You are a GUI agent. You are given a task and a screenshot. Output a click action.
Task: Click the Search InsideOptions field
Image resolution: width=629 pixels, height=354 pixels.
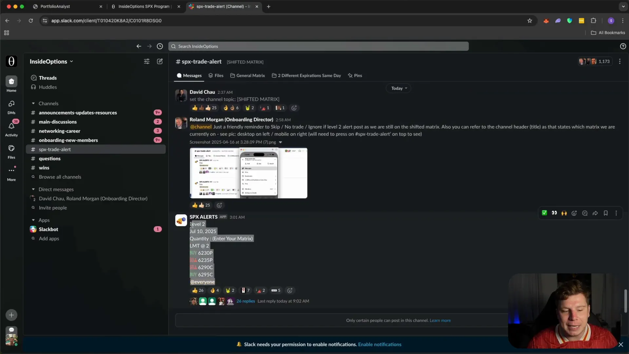pos(318,46)
